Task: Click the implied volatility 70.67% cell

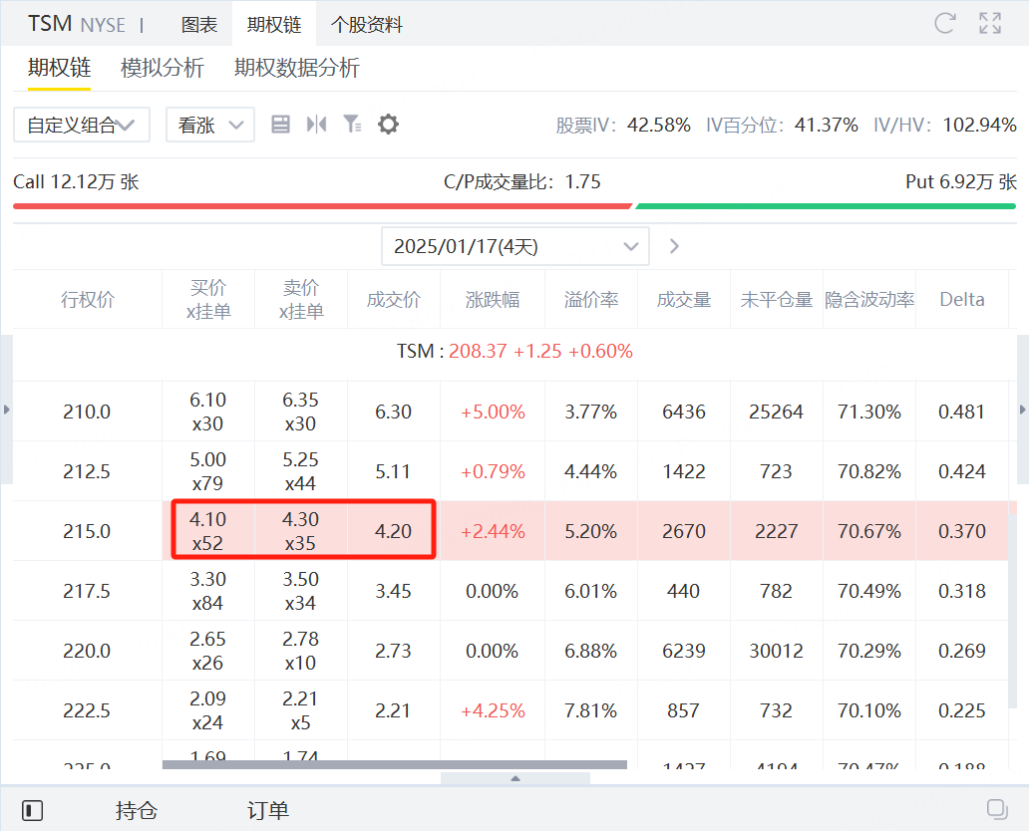Action: [869, 531]
